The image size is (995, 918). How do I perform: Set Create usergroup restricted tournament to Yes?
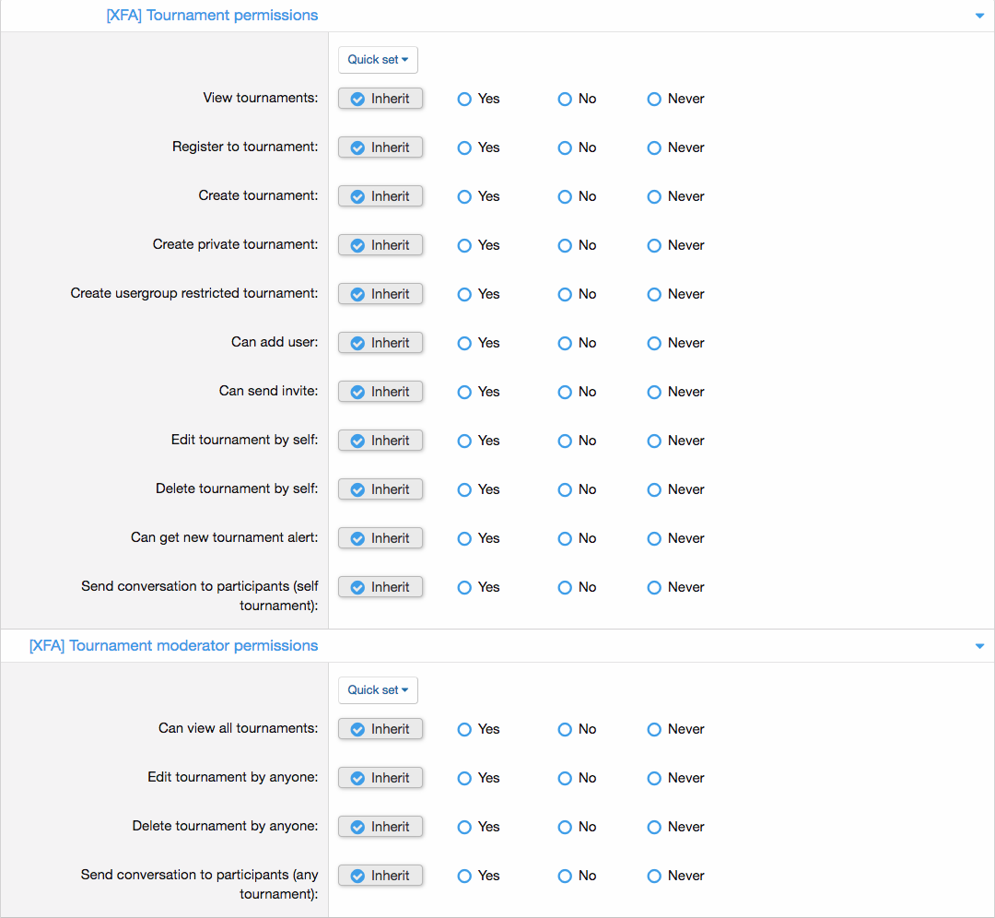point(464,294)
